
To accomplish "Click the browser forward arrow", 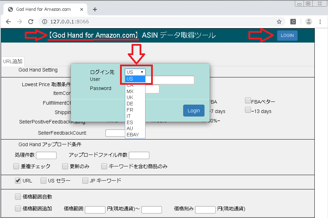I will [20, 22].
